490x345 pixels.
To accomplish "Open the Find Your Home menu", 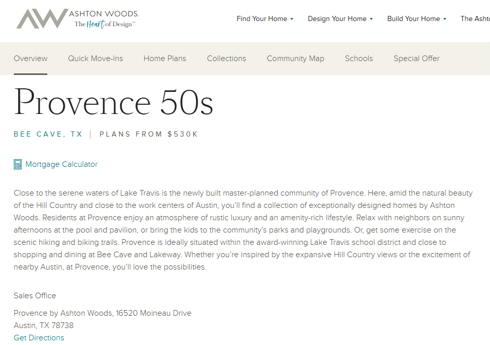I will [x=262, y=18].
